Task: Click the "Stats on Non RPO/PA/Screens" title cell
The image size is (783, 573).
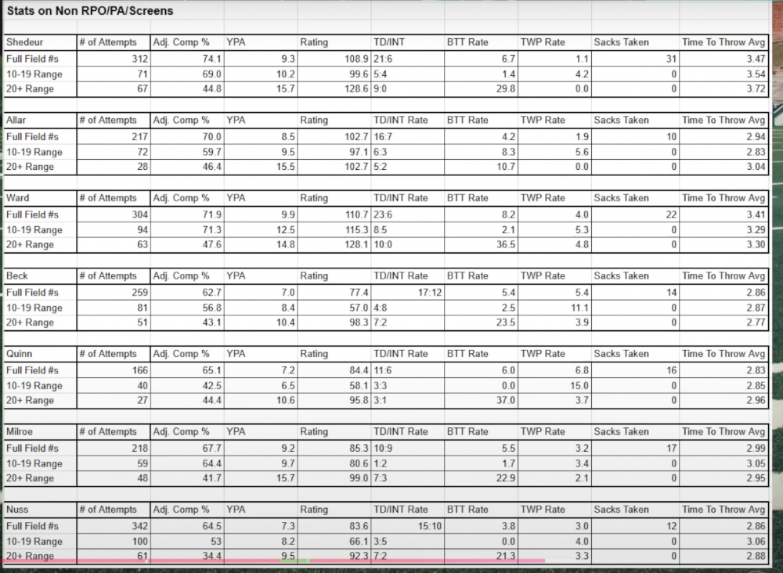Action: 90,11
